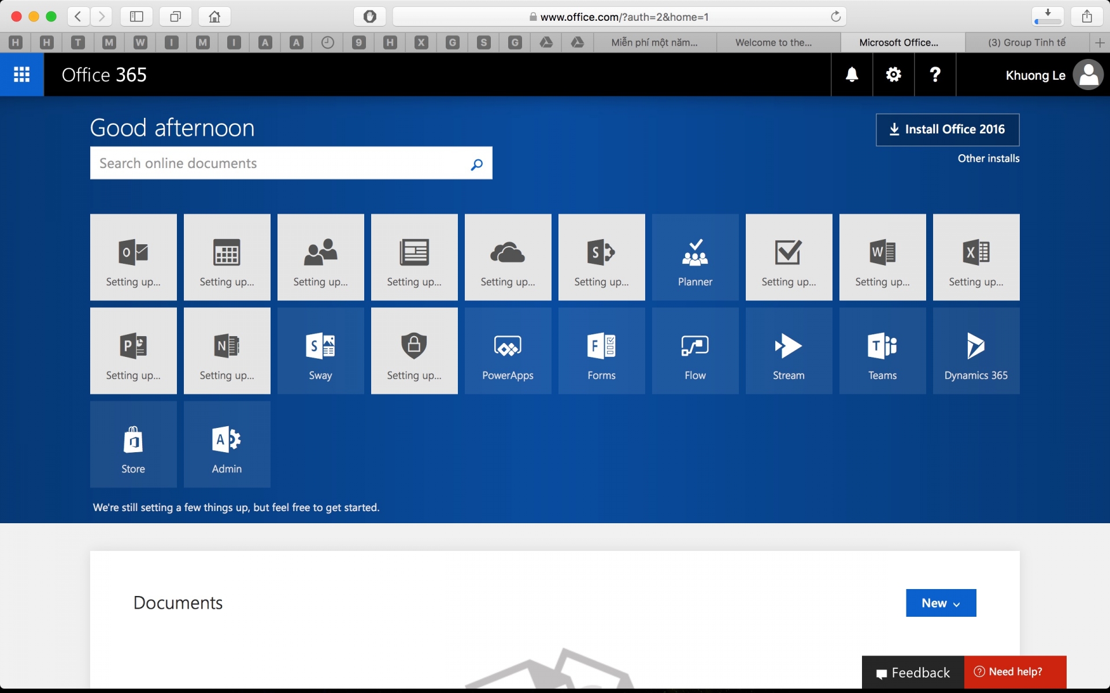The height and width of the screenshot is (693, 1110).
Task: Click Install Office 2016 button
Action: pos(948,129)
